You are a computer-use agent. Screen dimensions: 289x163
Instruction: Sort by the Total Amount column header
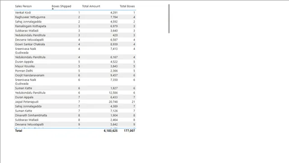tap(91, 6)
